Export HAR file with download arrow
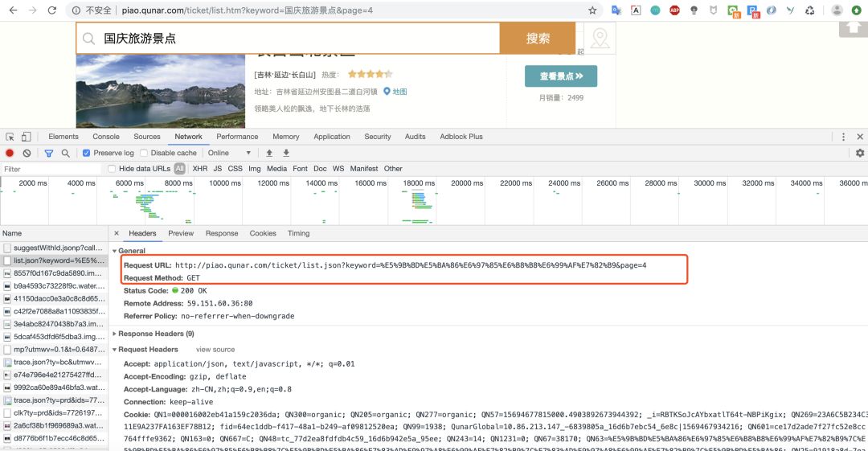Viewport: 868px width, 451px height. [286, 153]
